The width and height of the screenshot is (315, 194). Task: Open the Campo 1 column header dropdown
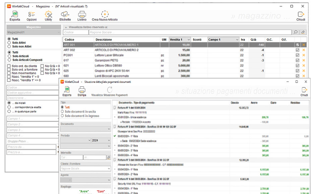pyautogui.click(x=237, y=40)
